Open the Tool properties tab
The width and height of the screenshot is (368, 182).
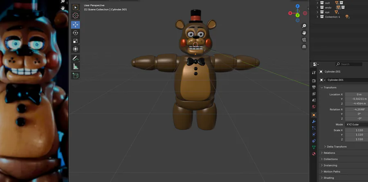click(314, 73)
